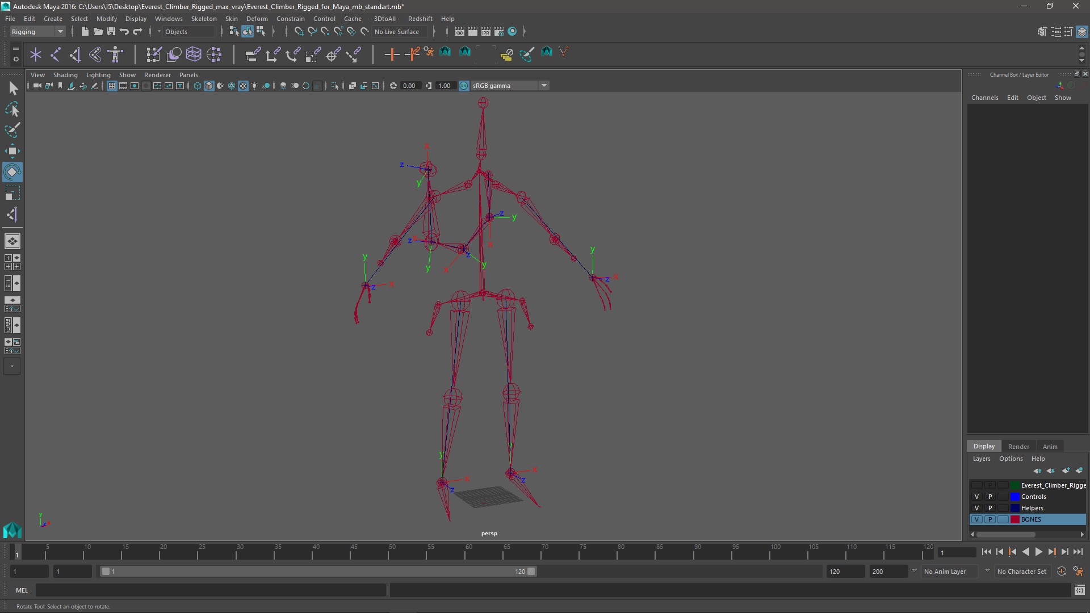Viewport: 1090px width, 613px height.
Task: Open the Rigging menu set dropdown
Action: coord(37,32)
